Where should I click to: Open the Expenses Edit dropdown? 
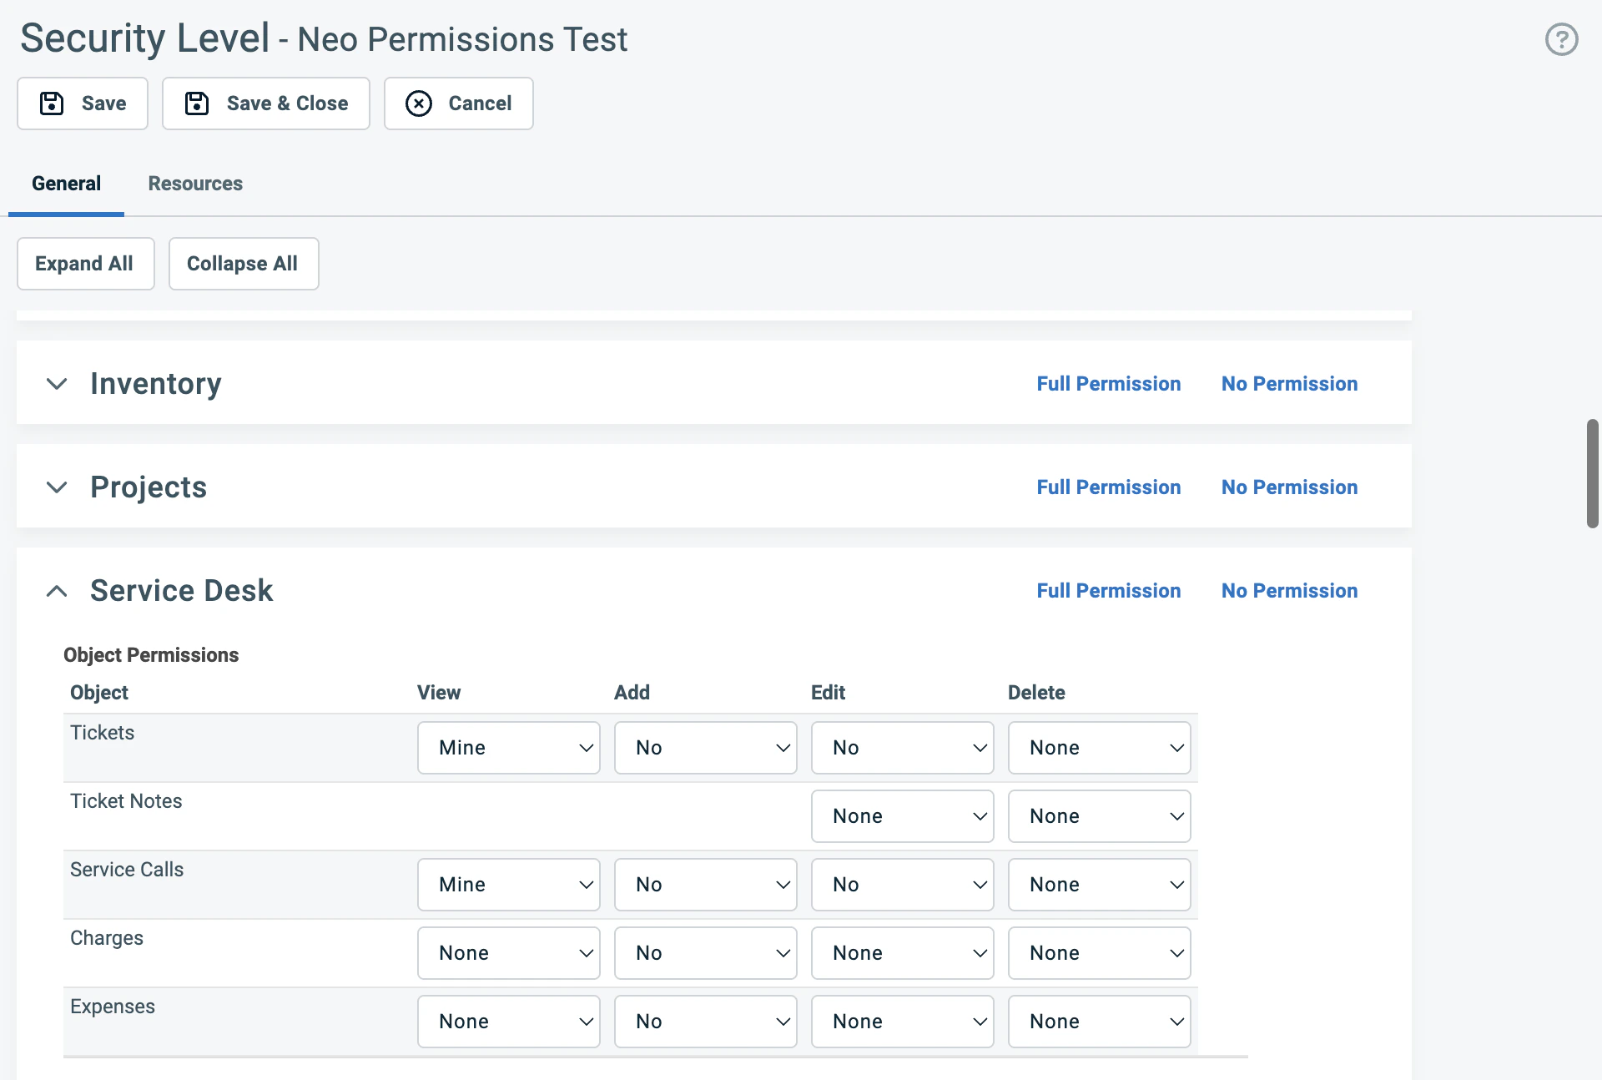click(x=902, y=1021)
